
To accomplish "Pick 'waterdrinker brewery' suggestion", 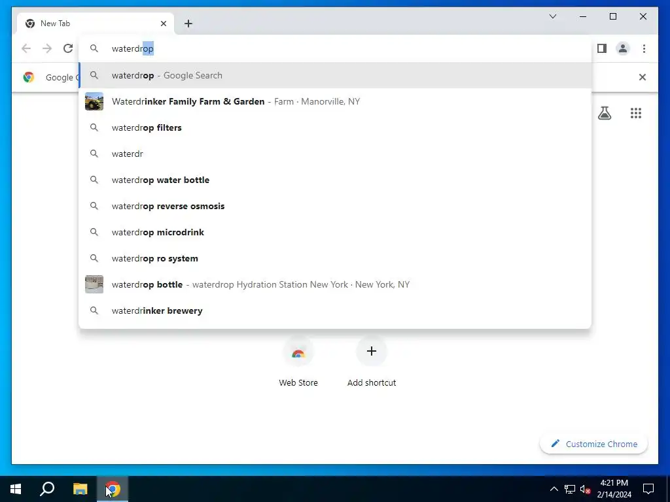I will point(336,310).
